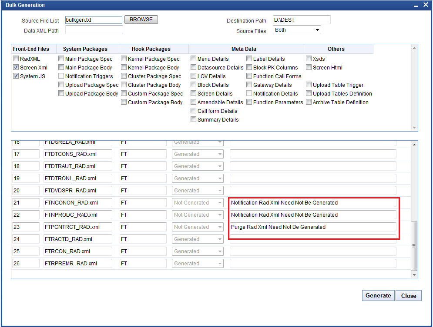Click the Front-End Files column header
Screen dimensions: 433x327
tap(34, 49)
